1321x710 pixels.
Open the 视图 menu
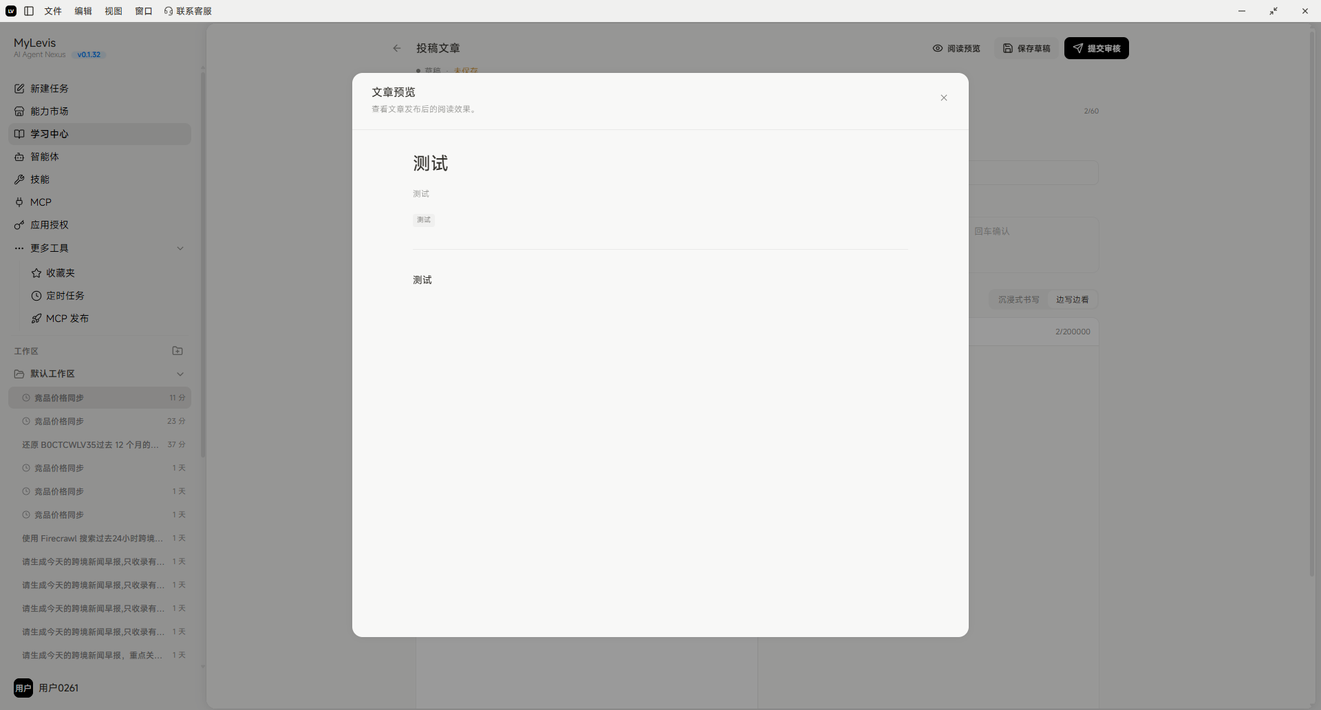[x=114, y=11]
